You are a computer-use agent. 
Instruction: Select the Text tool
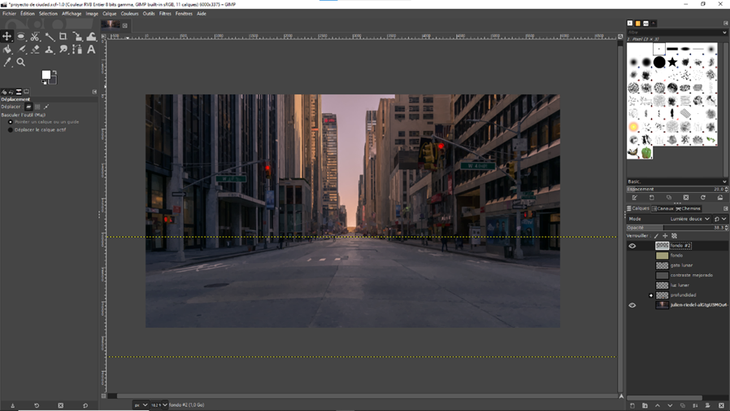point(91,50)
